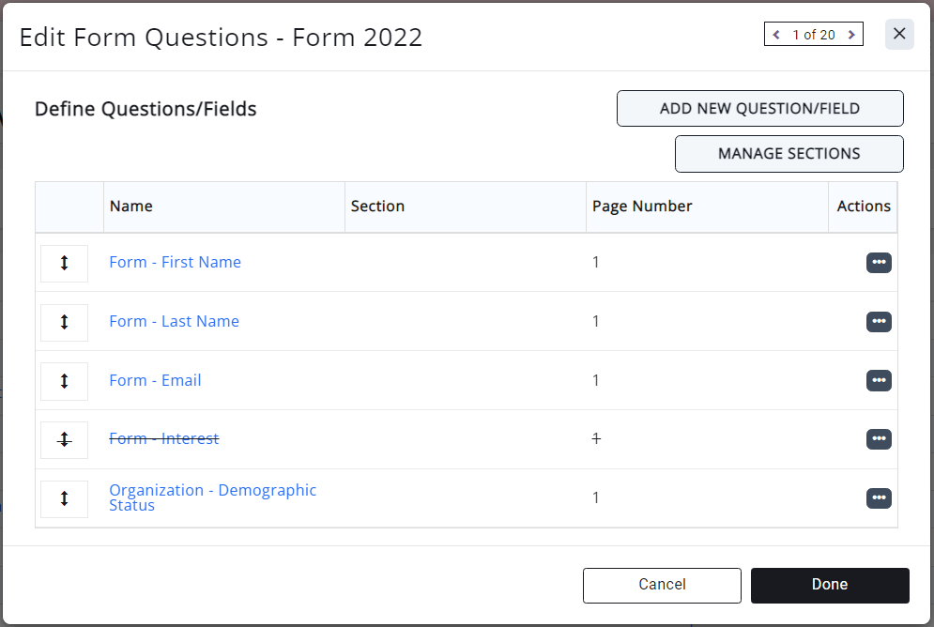Open actions menu for Organization - Demographic Status
934x627 pixels.
point(879,498)
